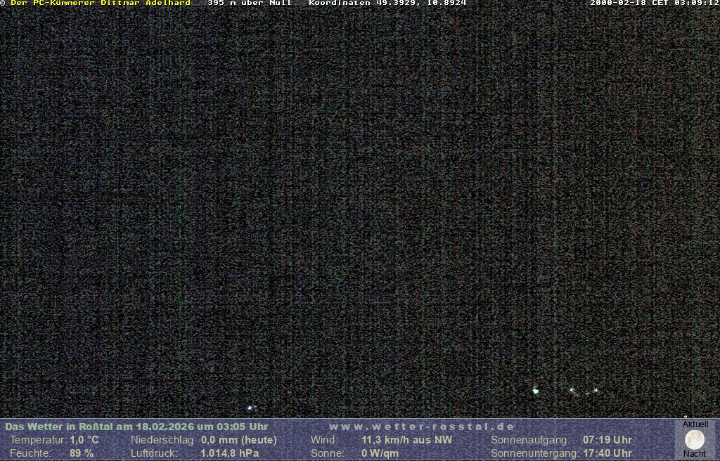Click the pair of white lights at right
This screenshot has width=720, height=461.
pos(584,390)
